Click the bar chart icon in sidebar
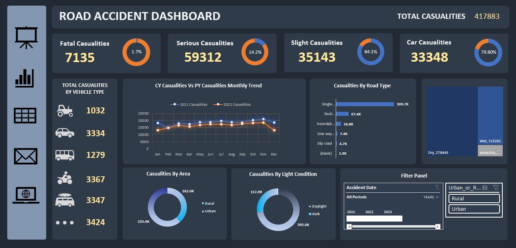Image resolution: width=516 pixels, height=248 pixels. click(x=24, y=78)
